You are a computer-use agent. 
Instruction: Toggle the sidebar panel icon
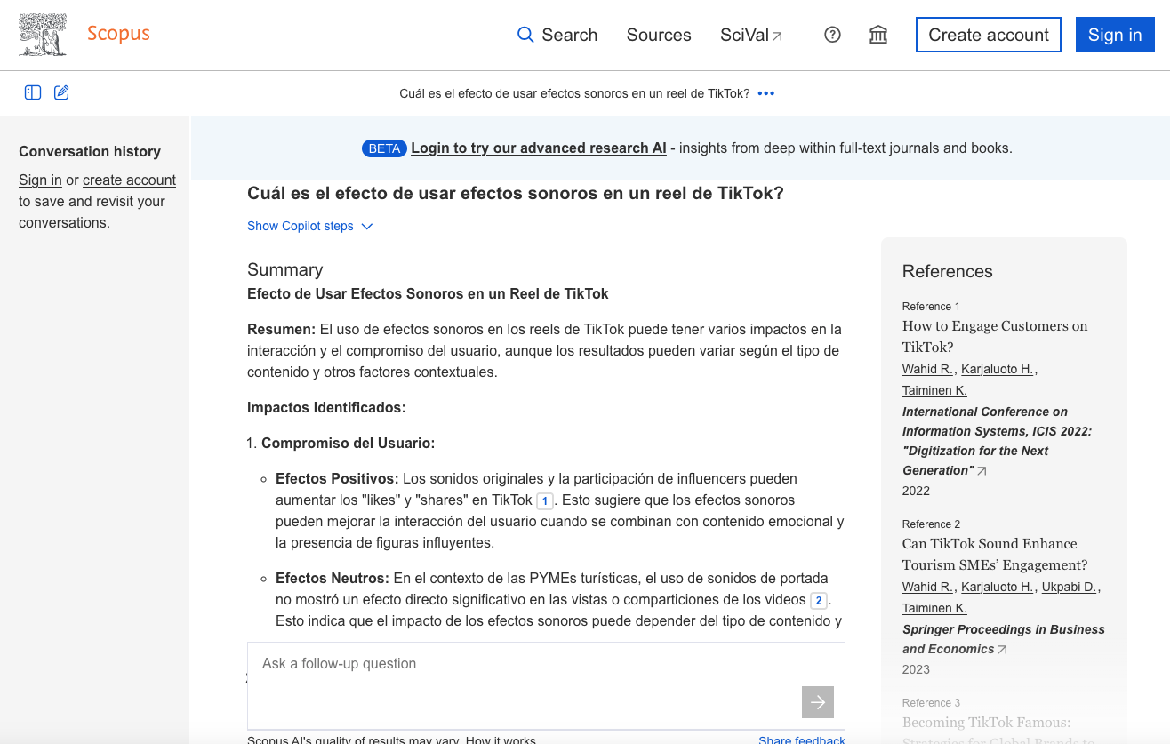tap(33, 92)
